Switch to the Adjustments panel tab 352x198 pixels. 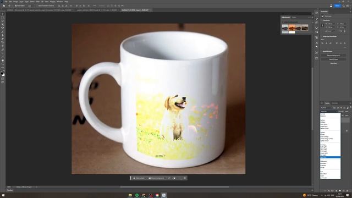click(x=286, y=17)
